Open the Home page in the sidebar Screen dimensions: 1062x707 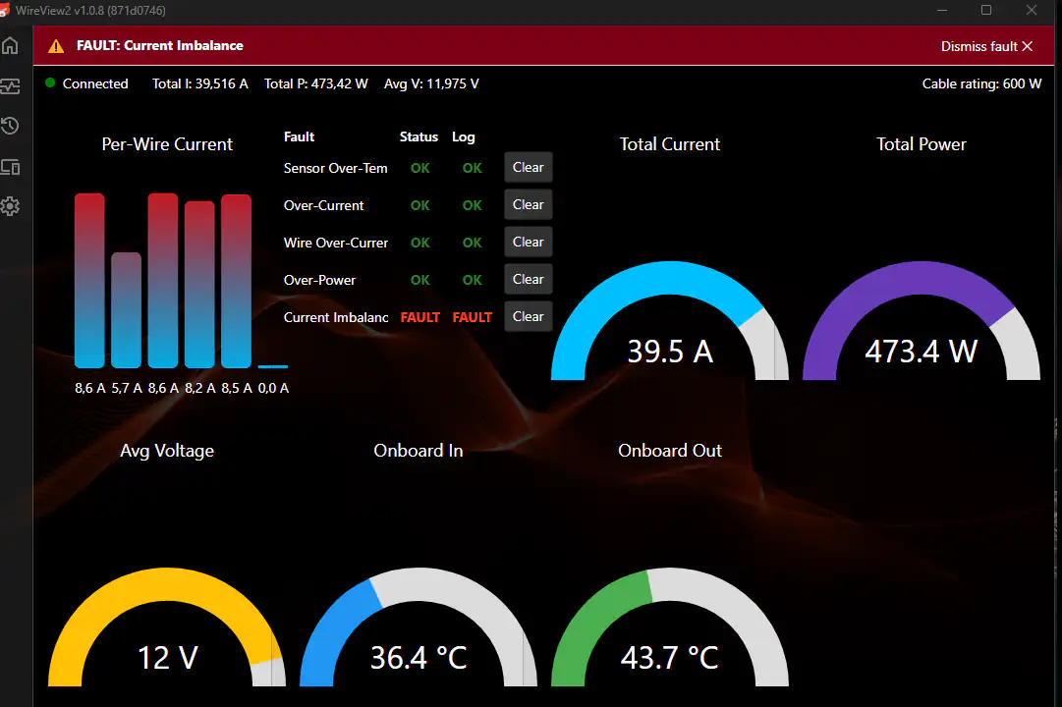coord(10,45)
